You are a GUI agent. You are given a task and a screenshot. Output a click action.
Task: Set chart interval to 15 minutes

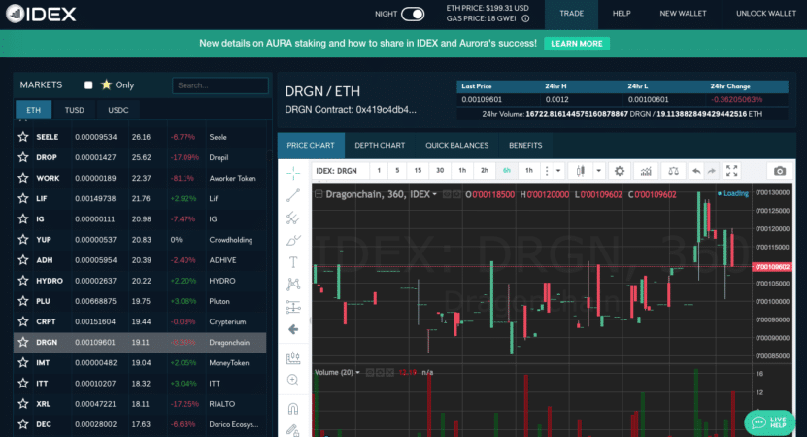(418, 170)
